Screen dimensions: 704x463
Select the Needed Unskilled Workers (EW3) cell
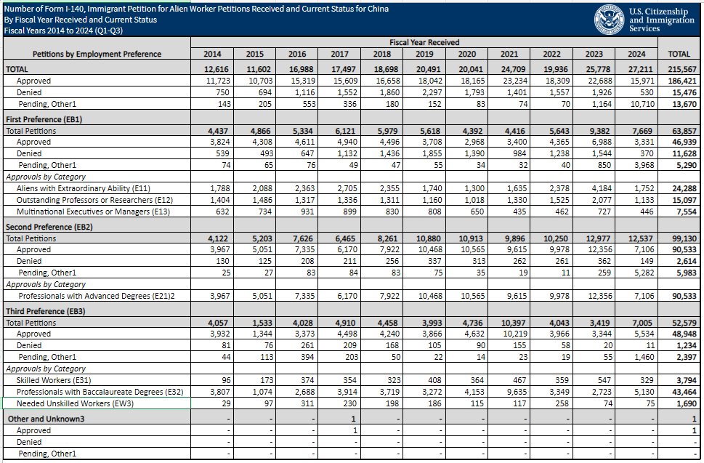(x=97, y=403)
